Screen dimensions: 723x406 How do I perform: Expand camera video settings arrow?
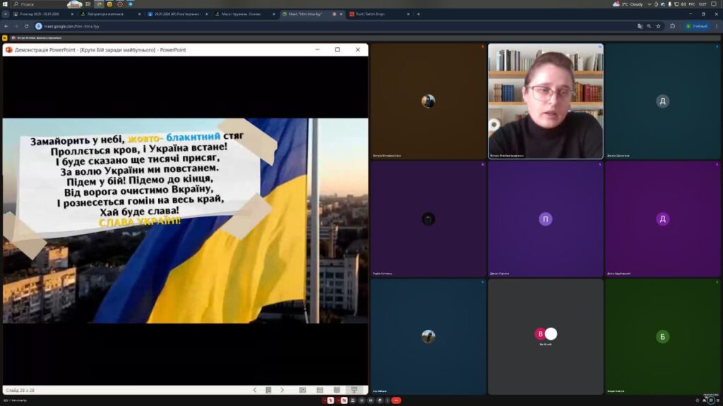[338, 400]
